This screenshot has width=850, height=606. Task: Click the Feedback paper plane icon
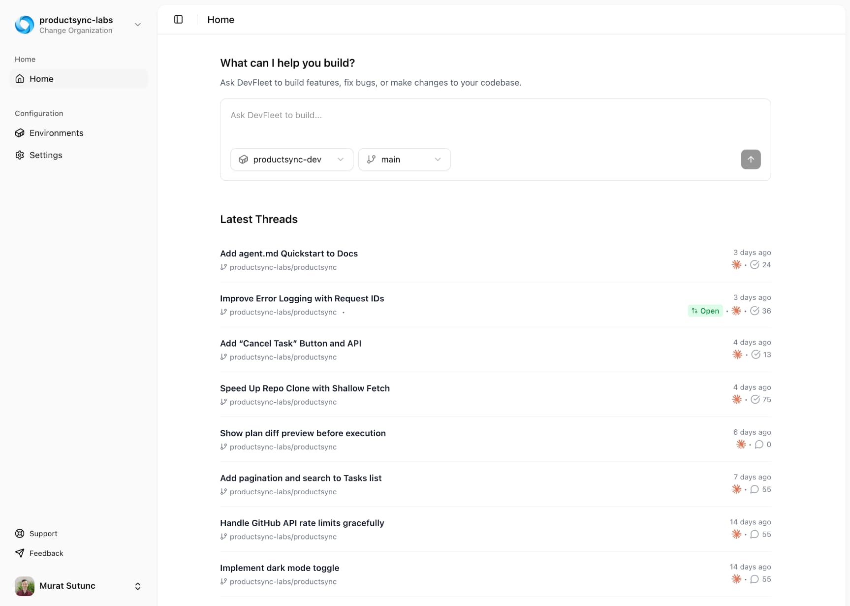(20, 553)
